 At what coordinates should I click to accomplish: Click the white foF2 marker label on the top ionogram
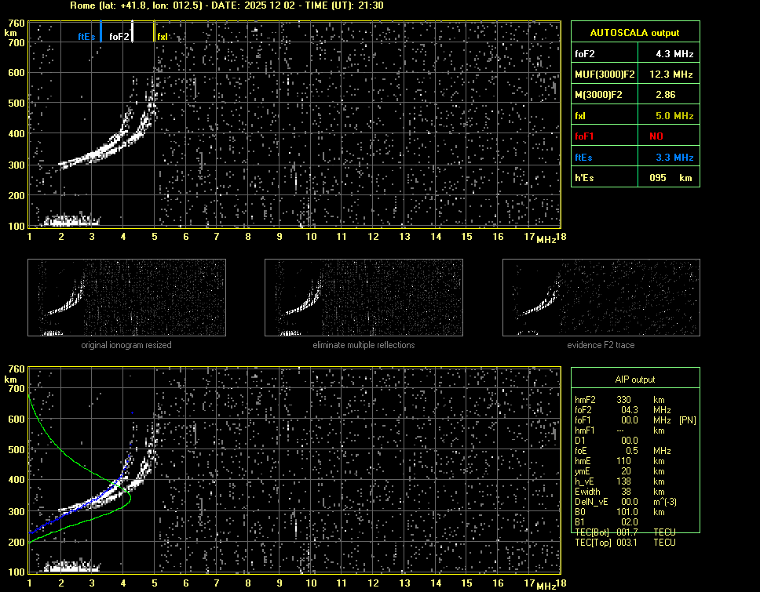tap(119, 37)
